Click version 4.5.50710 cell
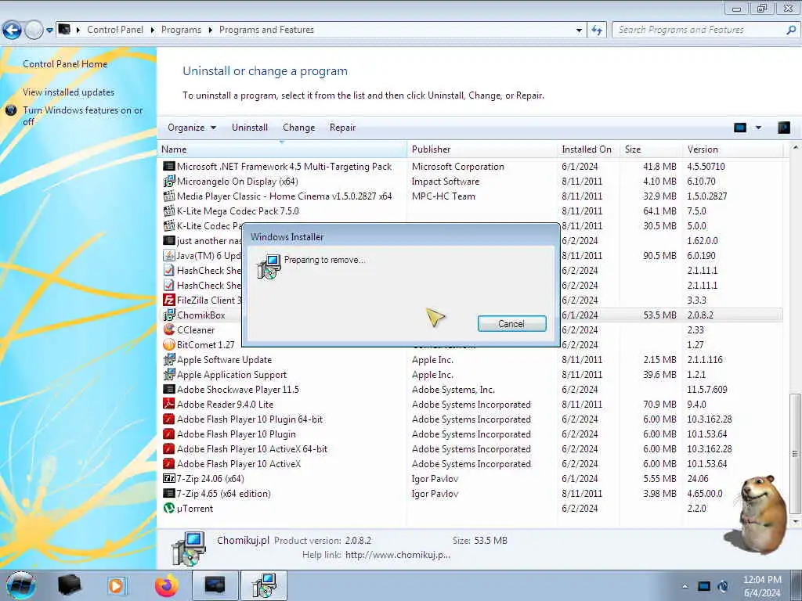802x601 pixels. (706, 167)
